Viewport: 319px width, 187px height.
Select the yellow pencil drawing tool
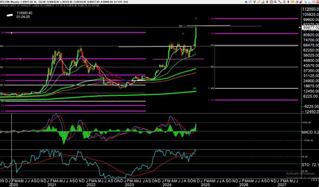point(259,2)
